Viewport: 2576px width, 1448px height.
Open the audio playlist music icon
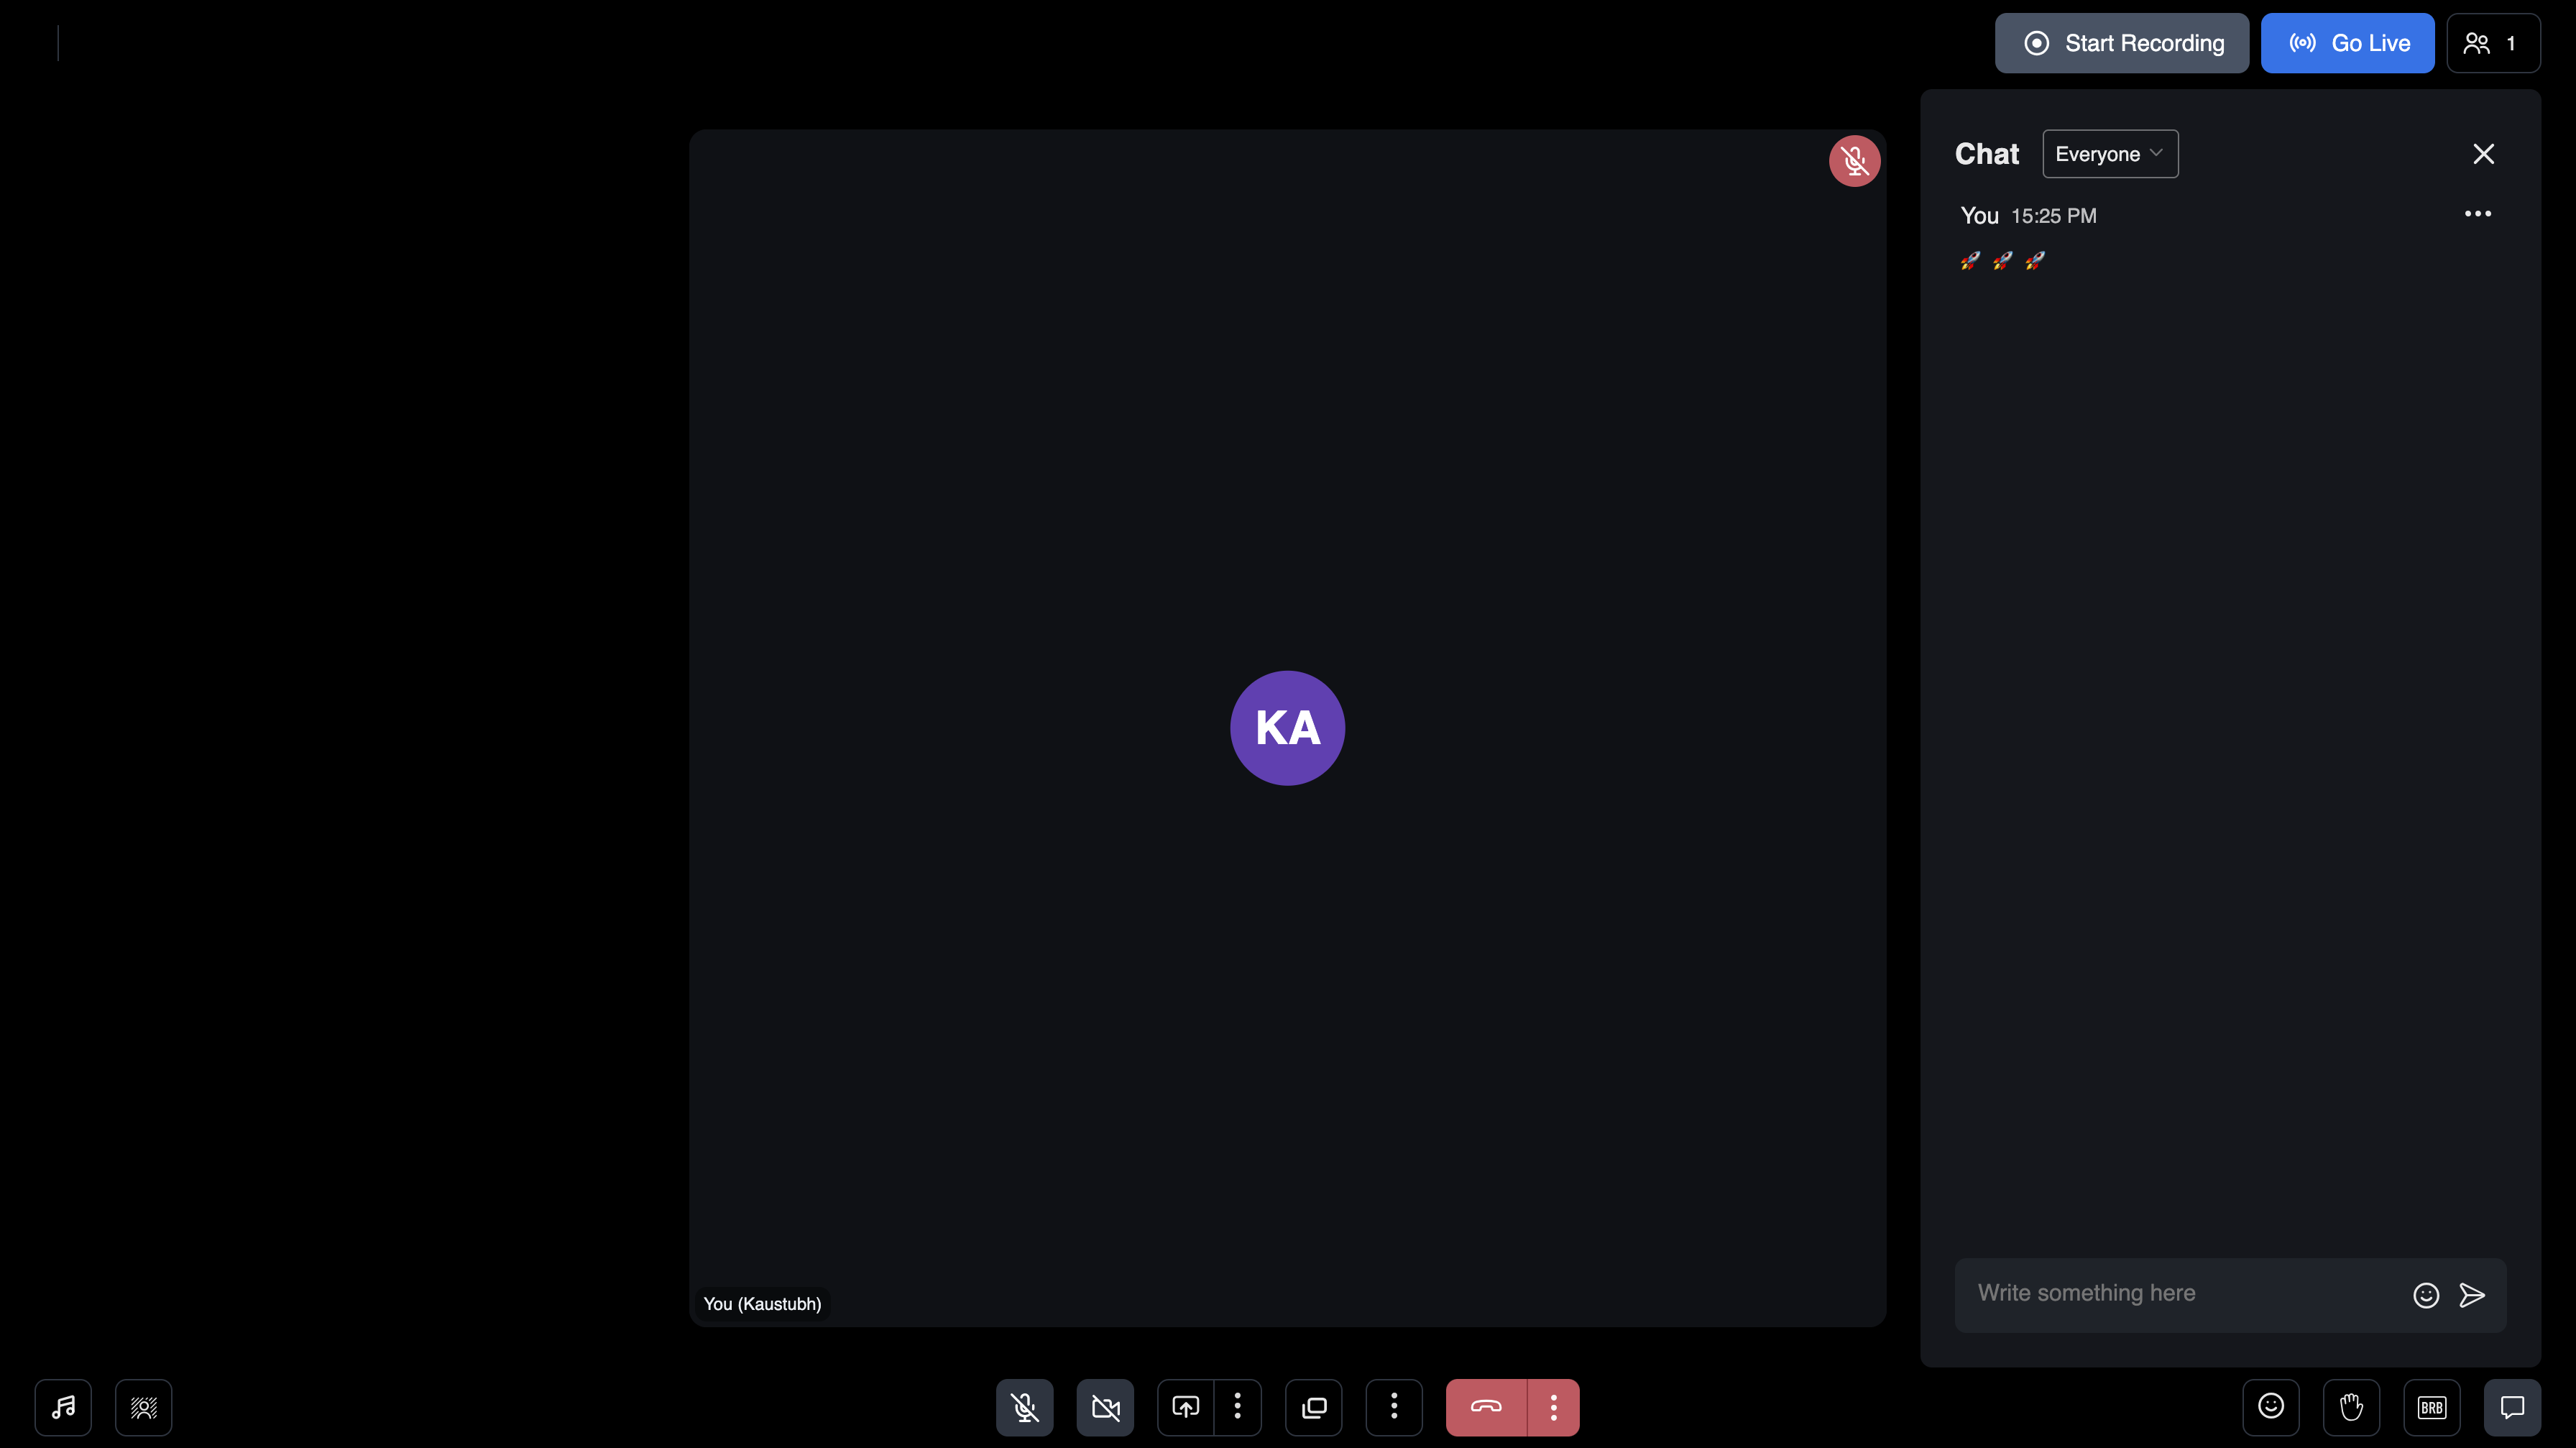pos(63,1407)
